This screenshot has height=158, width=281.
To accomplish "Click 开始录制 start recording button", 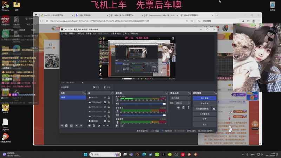I will coord(205,103).
